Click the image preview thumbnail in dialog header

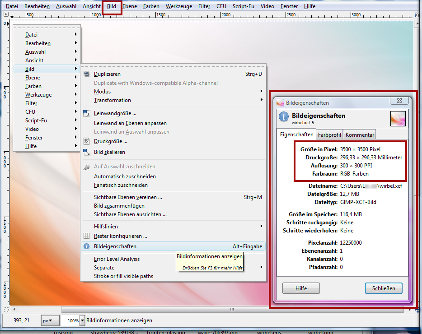[398, 119]
